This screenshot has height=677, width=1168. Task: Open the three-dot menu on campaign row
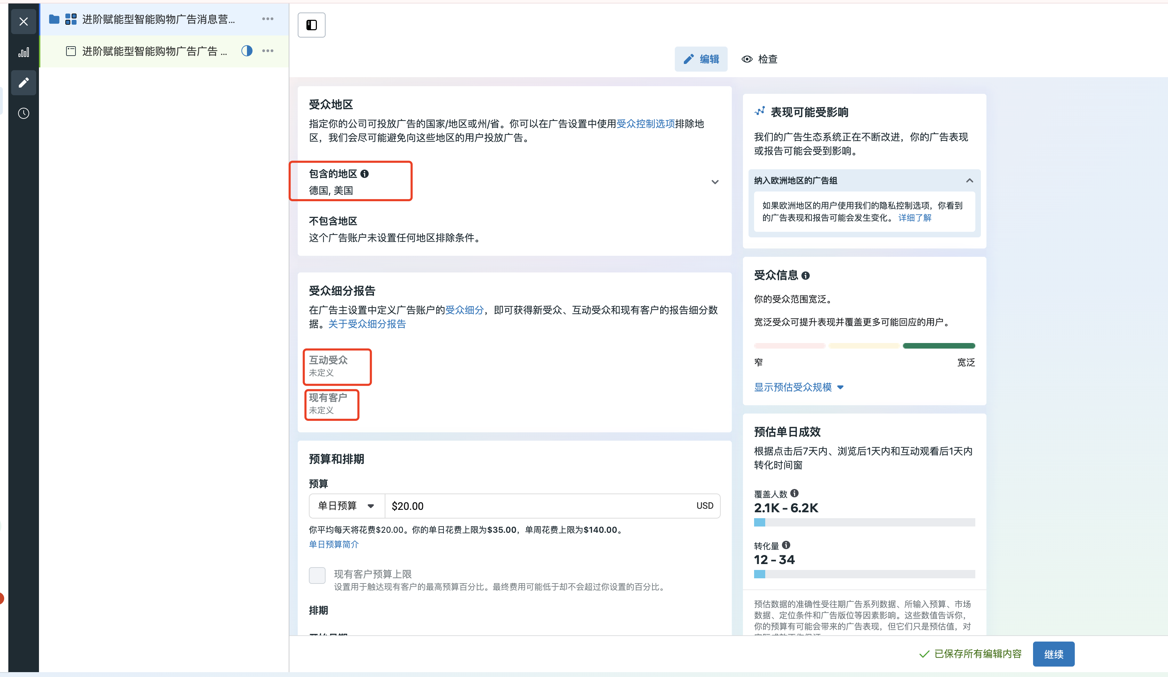pyautogui.click(x=267, y=19)
